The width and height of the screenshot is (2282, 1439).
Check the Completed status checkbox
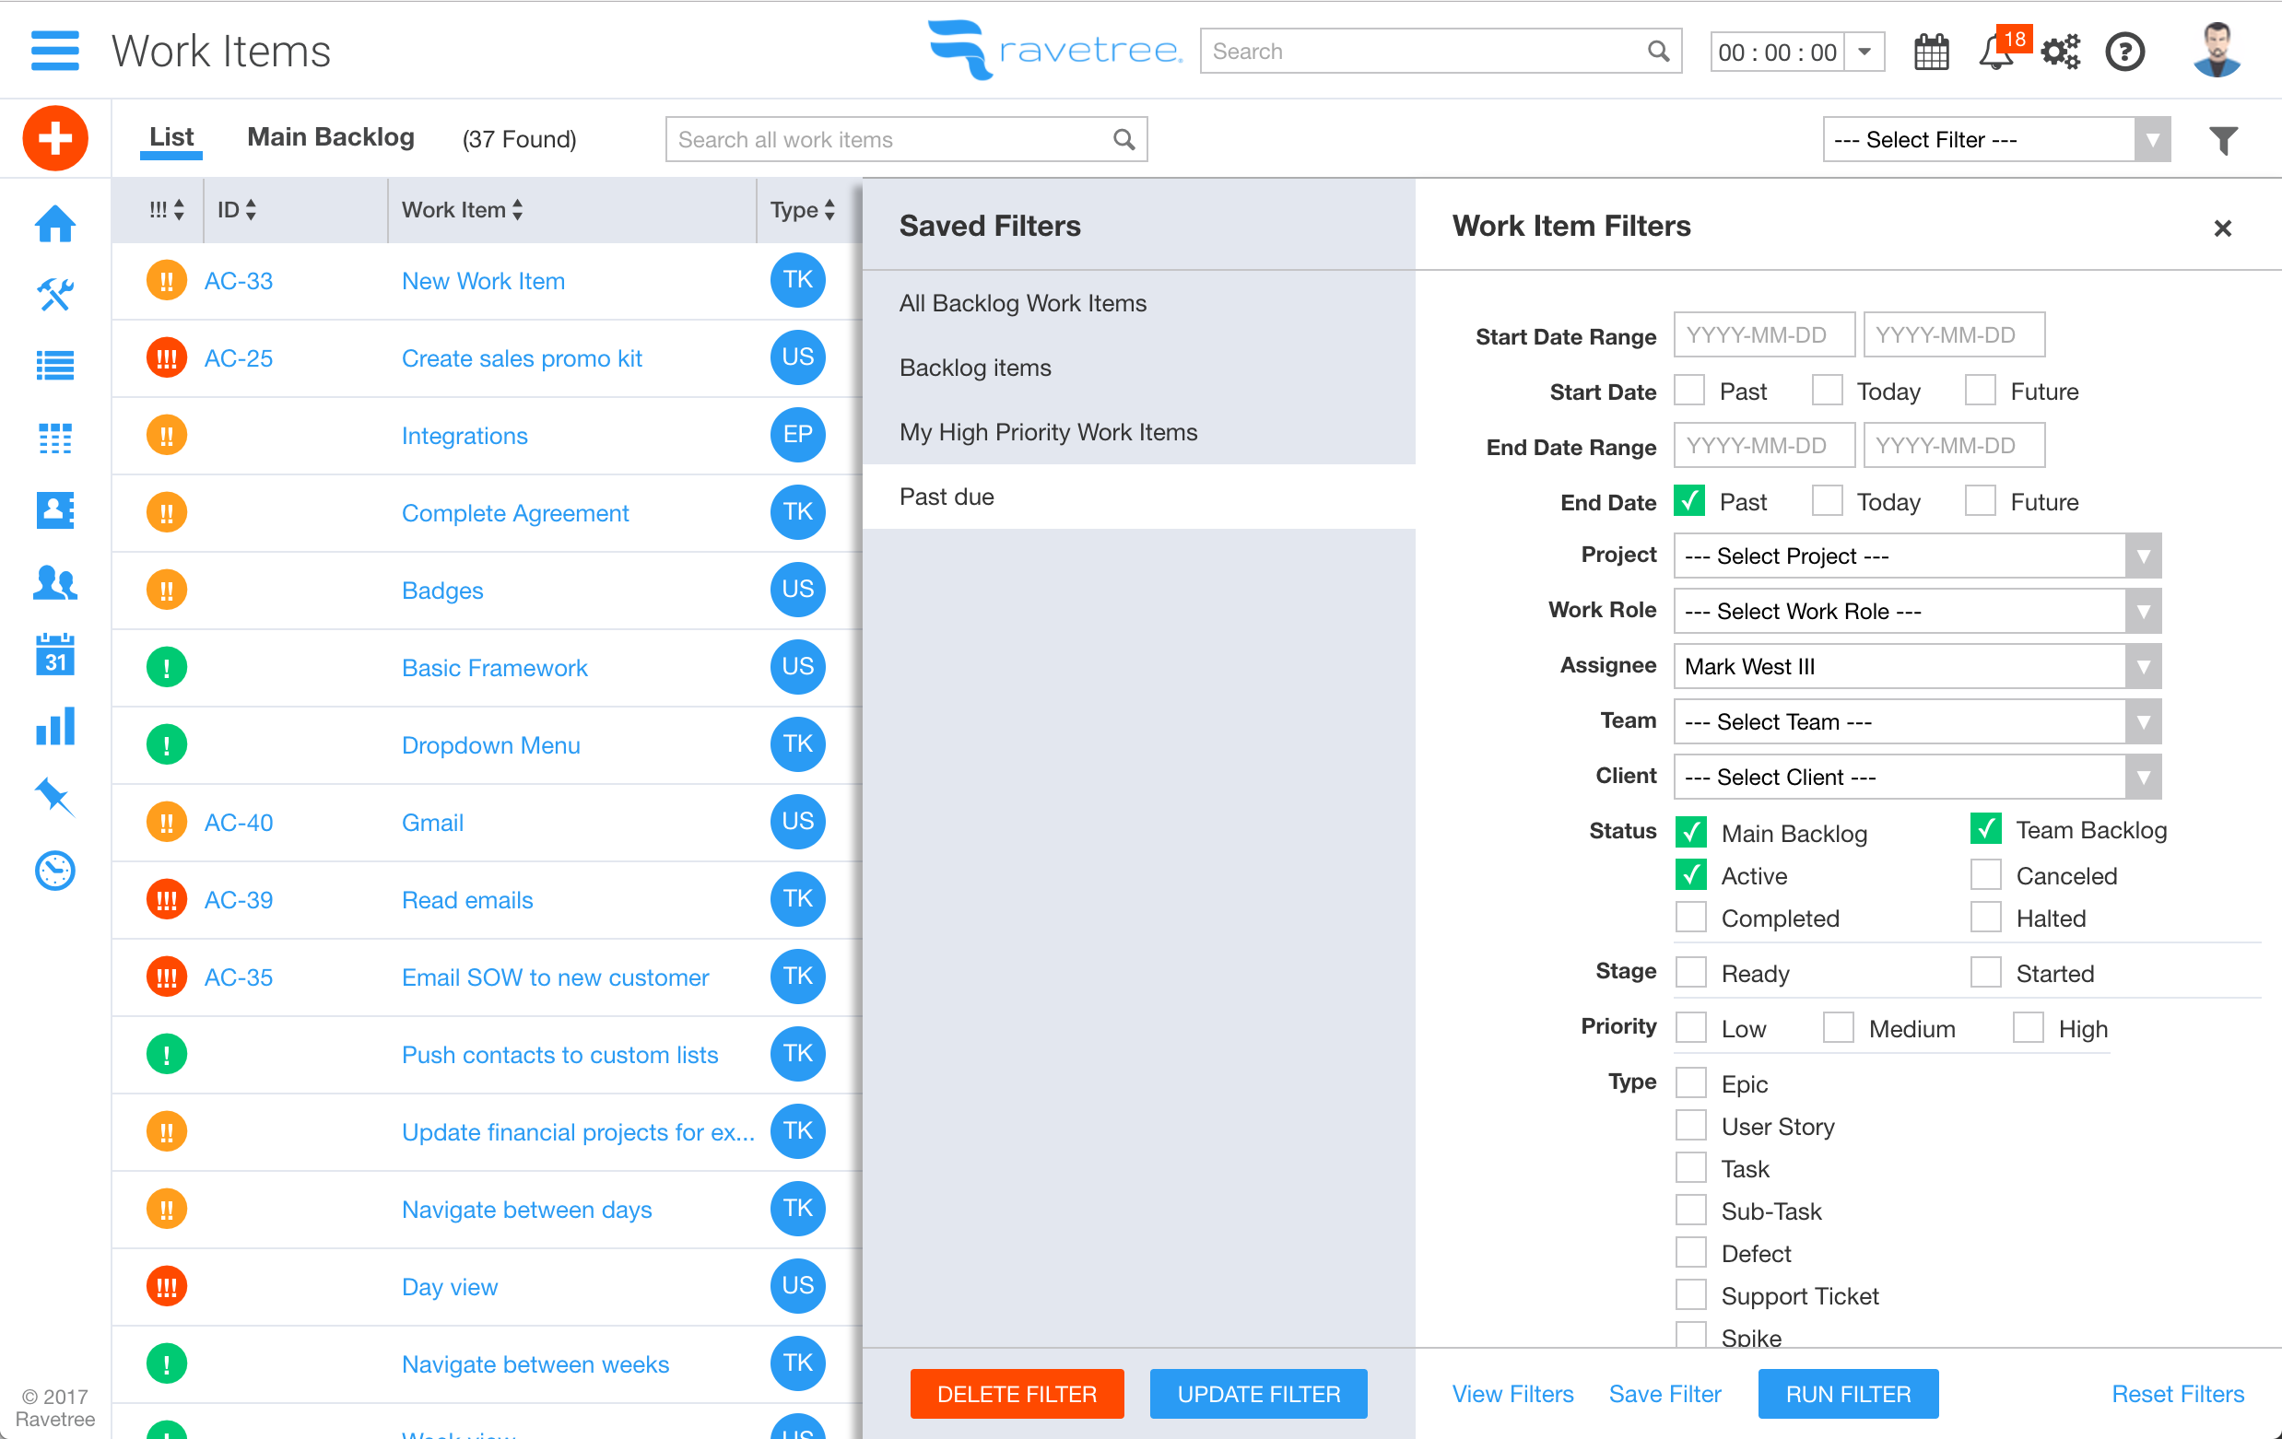1690,917
